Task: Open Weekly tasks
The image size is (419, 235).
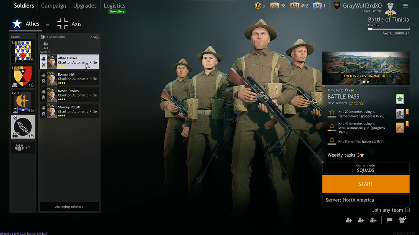Action: [346, 155]
